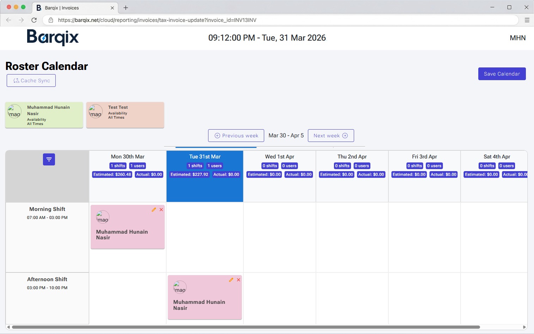Navigate to Next week
This screenshot has width=534, height=334.
[330, 136]
